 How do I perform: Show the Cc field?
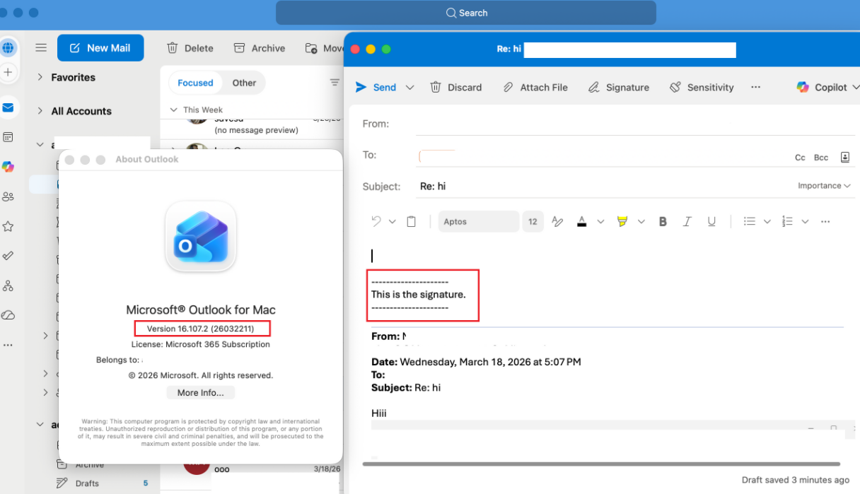pos(800,158)
